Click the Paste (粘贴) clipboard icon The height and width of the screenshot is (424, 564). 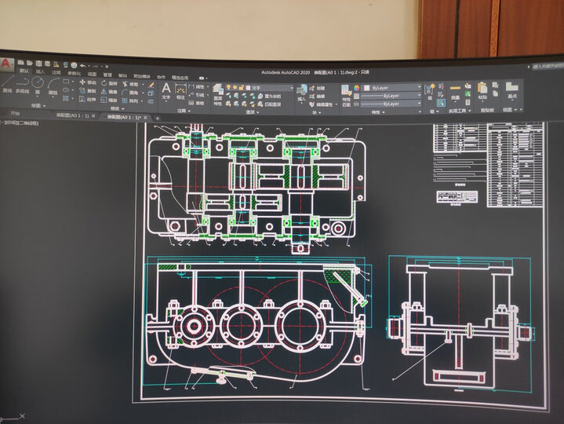click(x=482, y=89)
